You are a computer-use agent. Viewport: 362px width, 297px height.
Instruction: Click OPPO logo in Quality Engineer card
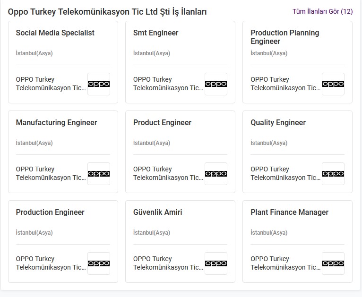333,174
